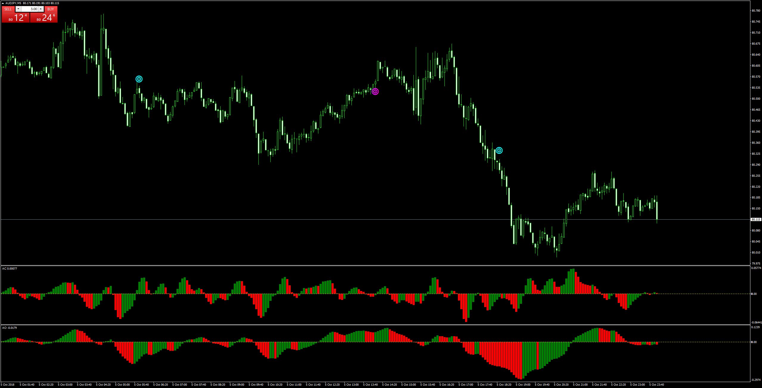Viewport: 762px width, 388px height.
Task: Click the AC indicator label
Action: (10, 269)
